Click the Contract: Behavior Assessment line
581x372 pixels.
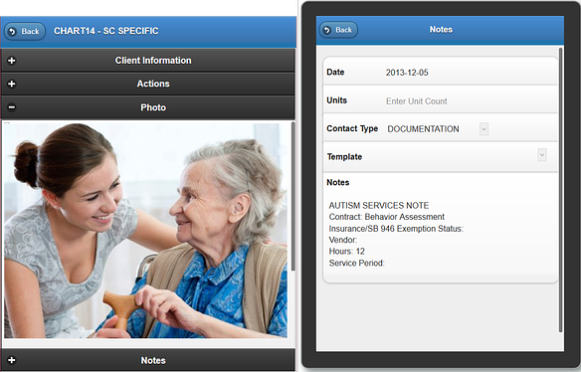(x=386, y=217)
